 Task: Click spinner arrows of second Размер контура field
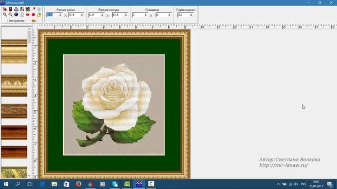(x=126, y=15)
